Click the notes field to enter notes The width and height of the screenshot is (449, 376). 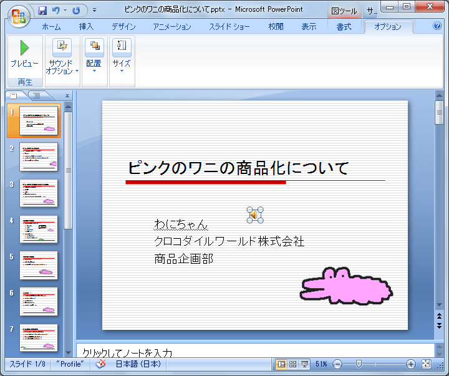point(255,350)
